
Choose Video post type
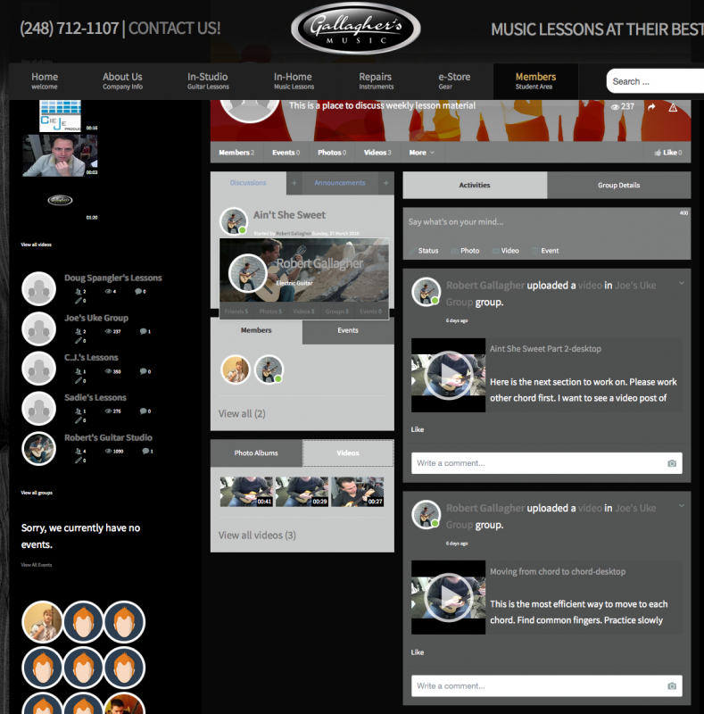point(505,251)
